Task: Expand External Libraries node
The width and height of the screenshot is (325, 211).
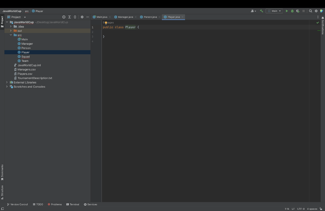Action: 7,82
